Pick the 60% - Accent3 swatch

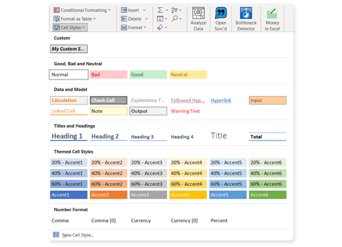coord(148,184)
